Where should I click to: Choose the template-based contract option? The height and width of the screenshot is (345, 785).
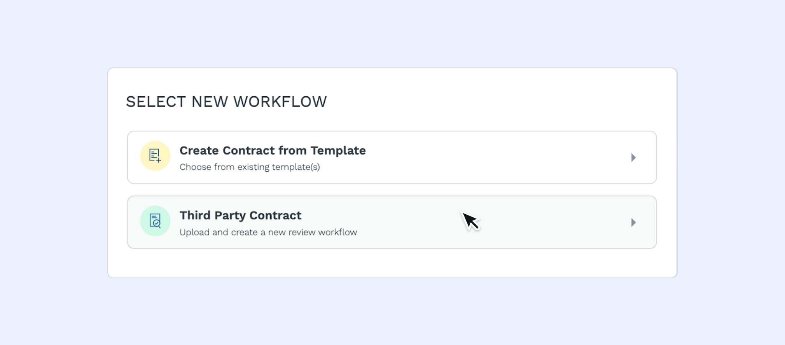(x=392, y=158)
